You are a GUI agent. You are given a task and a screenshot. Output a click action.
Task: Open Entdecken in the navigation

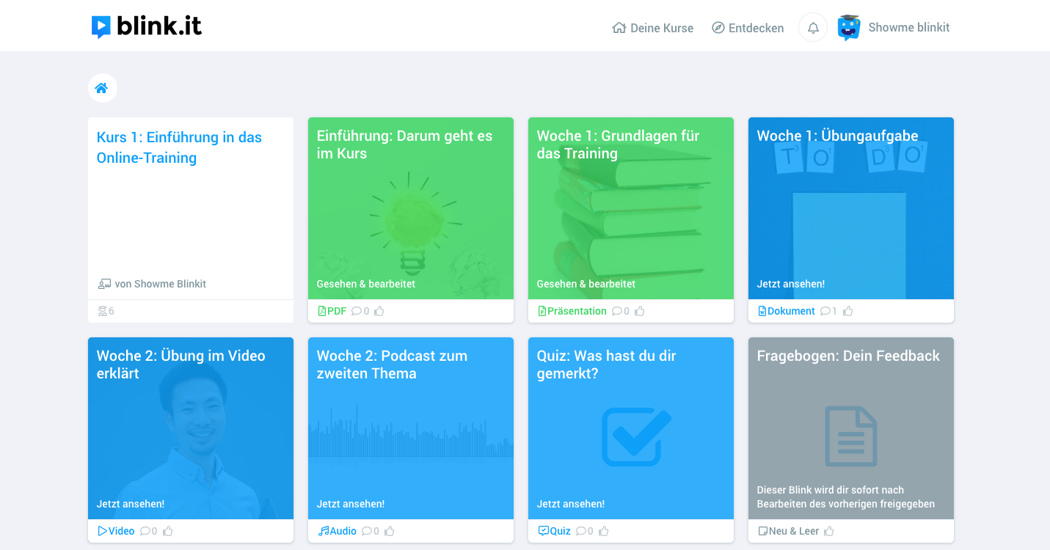(748, 28)
